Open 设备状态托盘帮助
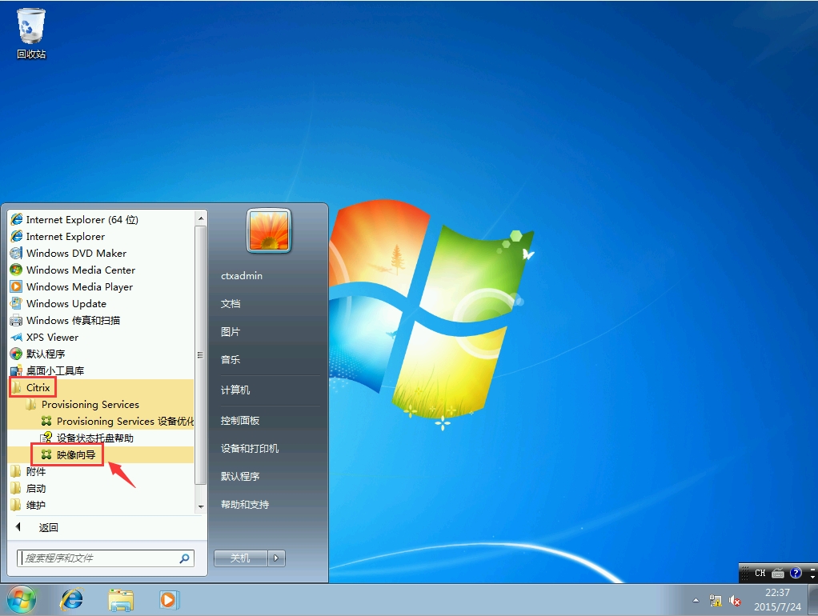The height and width of the screenshot is (616, 818). [x=101, y=438]
